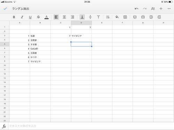The width and height of the screenshot is (174, 130).
Task: Select cell B3 containing 松屋
Action: 40,36
